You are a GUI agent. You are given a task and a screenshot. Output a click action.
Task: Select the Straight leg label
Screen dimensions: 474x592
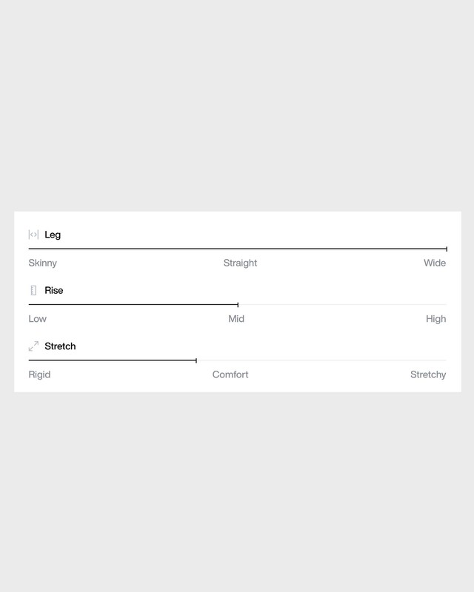pos(240,263)
